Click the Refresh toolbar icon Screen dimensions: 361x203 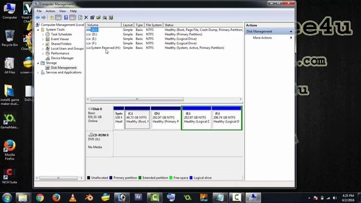coord(80,17)
